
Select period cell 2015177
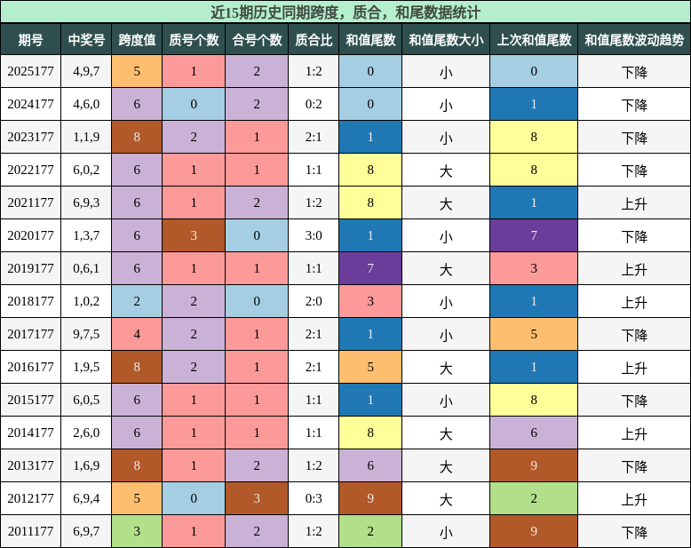tap(30, 400)
